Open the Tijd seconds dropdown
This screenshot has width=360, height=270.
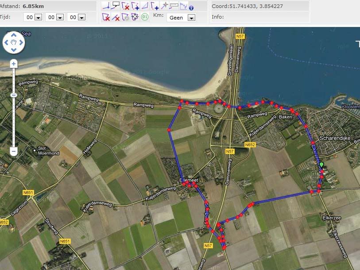[81, 17]
